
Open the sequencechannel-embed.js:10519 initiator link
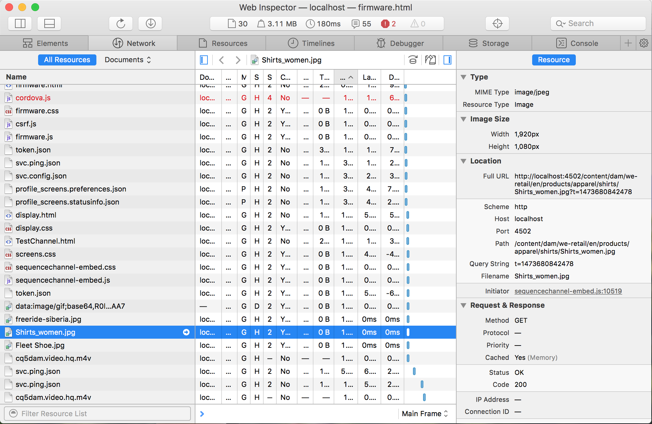click(x=568, y=291)
